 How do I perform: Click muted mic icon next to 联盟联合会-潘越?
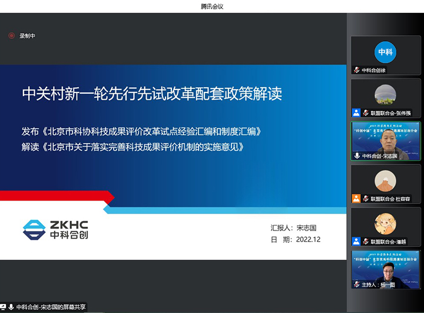pyautogui.click(x=366, y=242)
